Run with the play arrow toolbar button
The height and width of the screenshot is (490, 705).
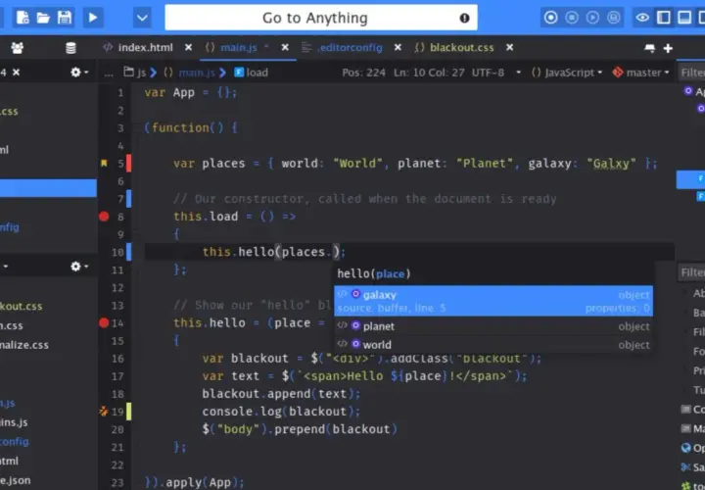tap(93, 18)
